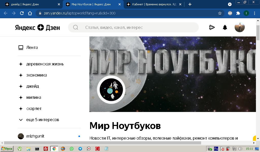Click the Ru language indicator
260x152 pixels.
pyautogui.click(x=216, y=149)
